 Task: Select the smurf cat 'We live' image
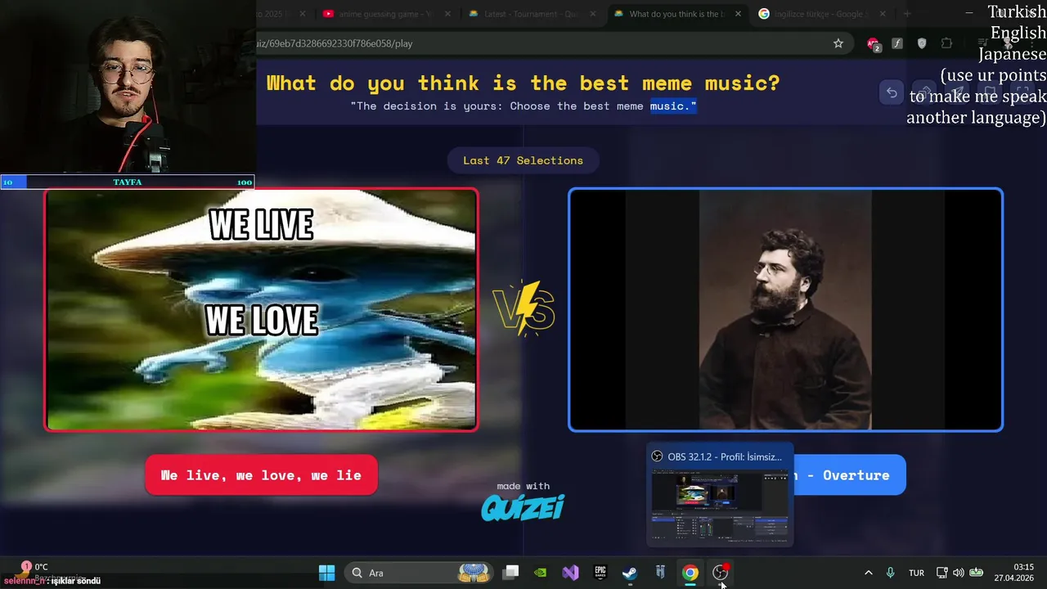(x=261, y=309)
